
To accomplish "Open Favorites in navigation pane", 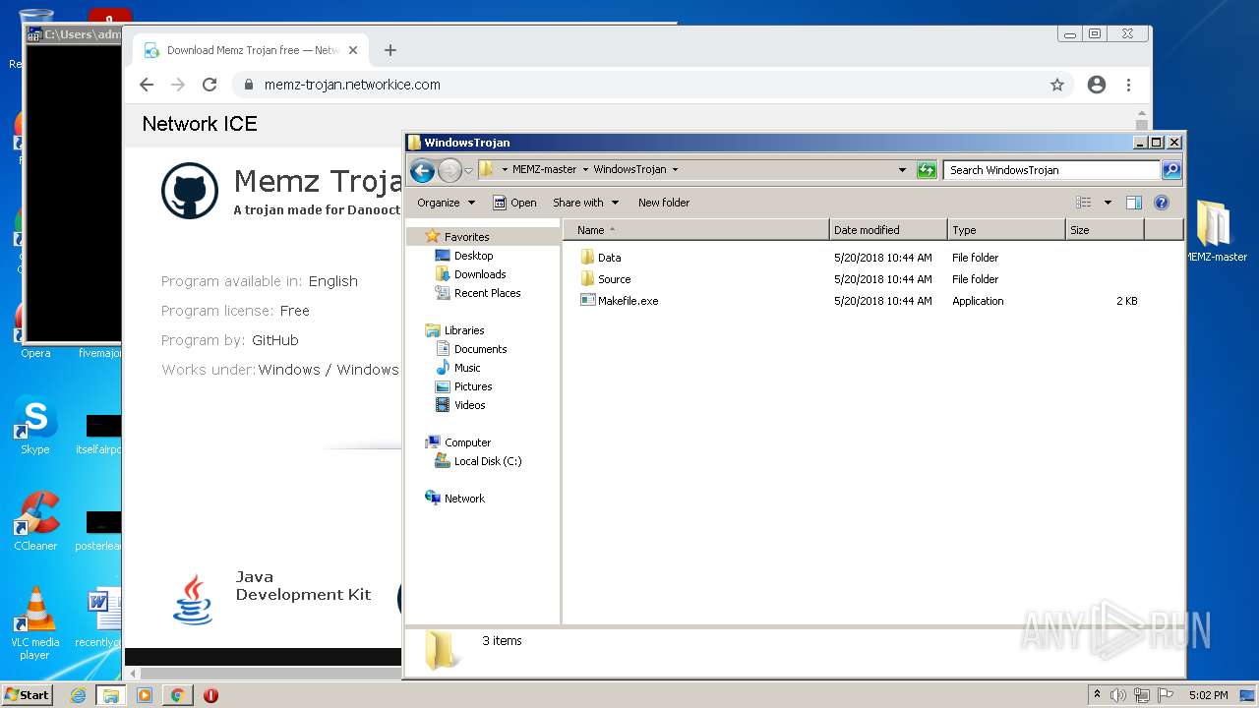I will click(x=466, y=237).
